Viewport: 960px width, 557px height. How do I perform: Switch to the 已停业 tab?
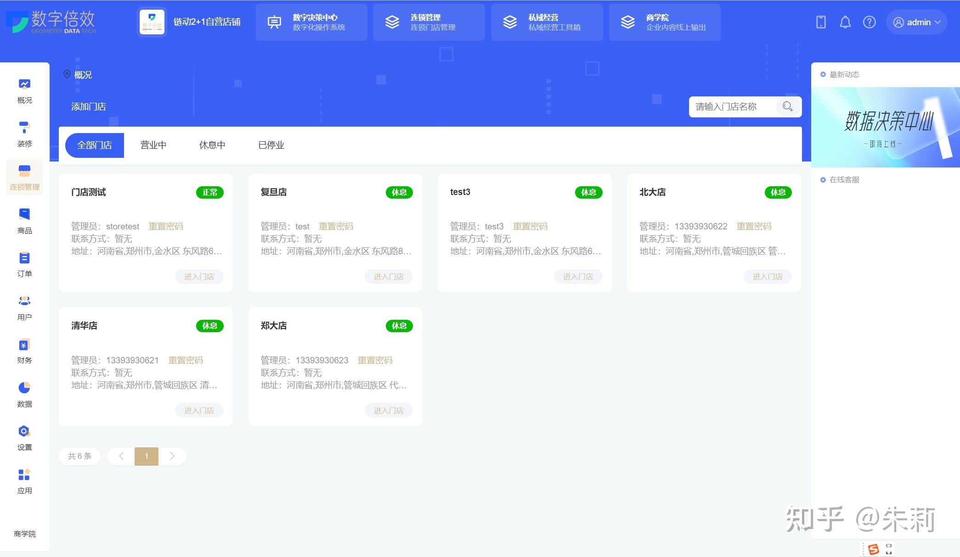[x=271, y=145]
